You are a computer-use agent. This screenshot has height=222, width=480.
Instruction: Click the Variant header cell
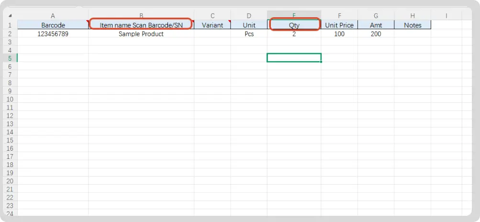coord(212,25)
